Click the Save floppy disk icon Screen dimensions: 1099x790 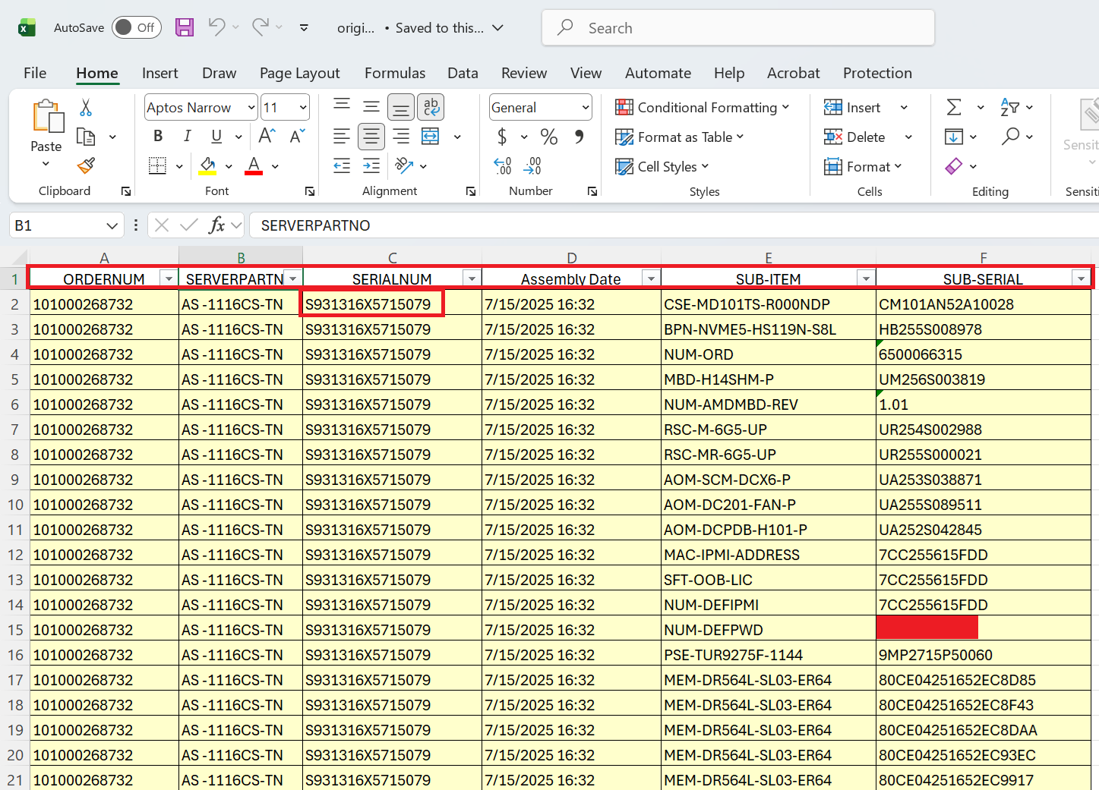(185, 28)
